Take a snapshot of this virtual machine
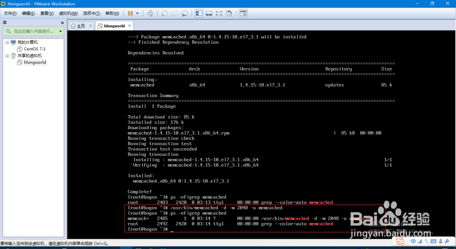The width and height of the screenshot is (456, 249). [x=165, y=13]
